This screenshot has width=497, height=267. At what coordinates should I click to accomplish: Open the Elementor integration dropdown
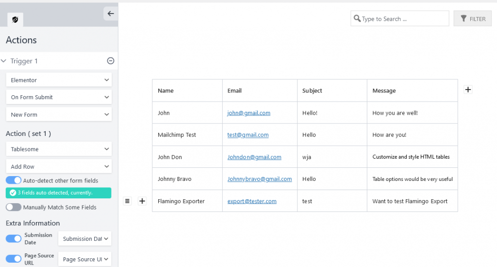point(59,80)
